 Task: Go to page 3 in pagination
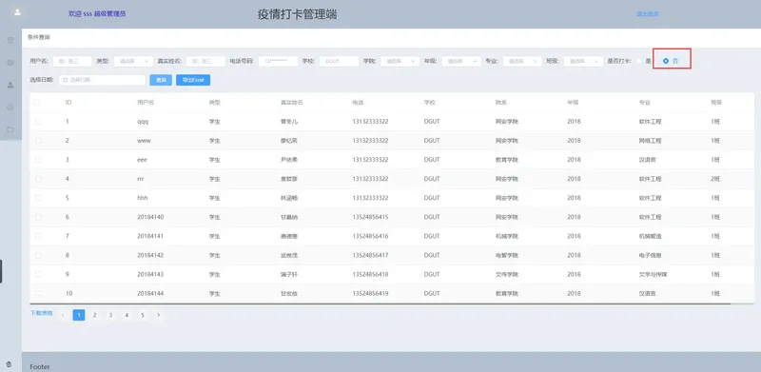tap(110, 315)
